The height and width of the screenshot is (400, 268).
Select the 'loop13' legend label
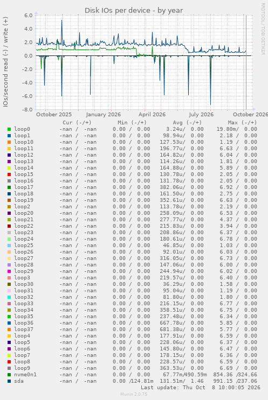click(24, 162)
